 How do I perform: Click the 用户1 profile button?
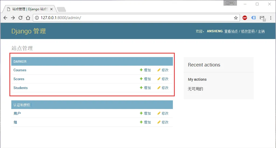point(230,3)
